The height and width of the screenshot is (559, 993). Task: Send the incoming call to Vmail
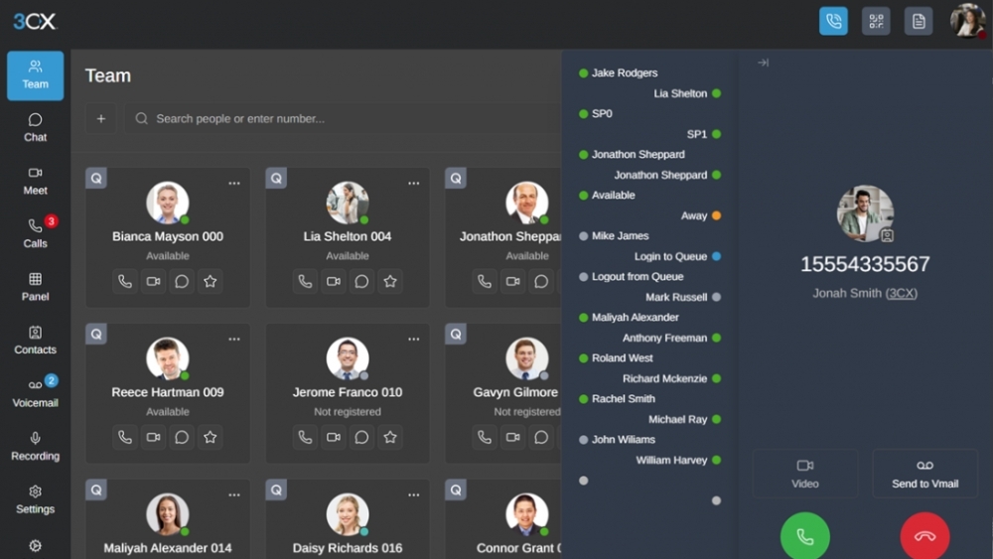[x=924, y=474]
